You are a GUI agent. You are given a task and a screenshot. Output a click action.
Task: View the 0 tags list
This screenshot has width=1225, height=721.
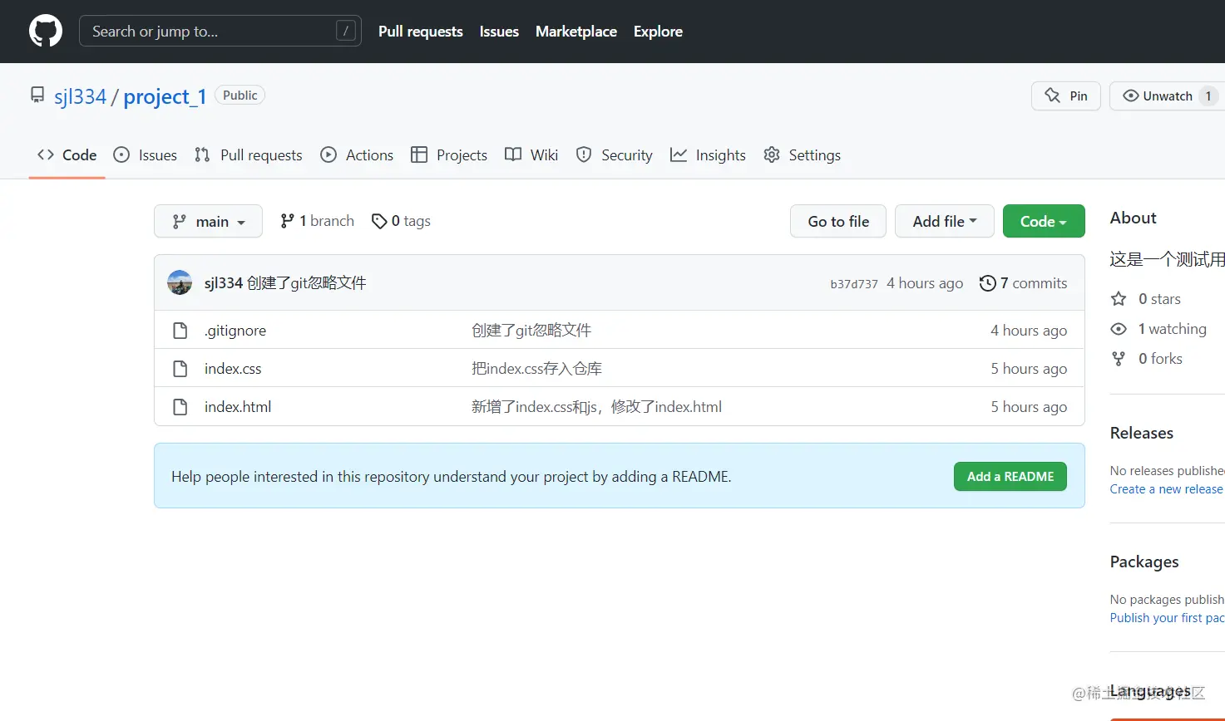402,221
